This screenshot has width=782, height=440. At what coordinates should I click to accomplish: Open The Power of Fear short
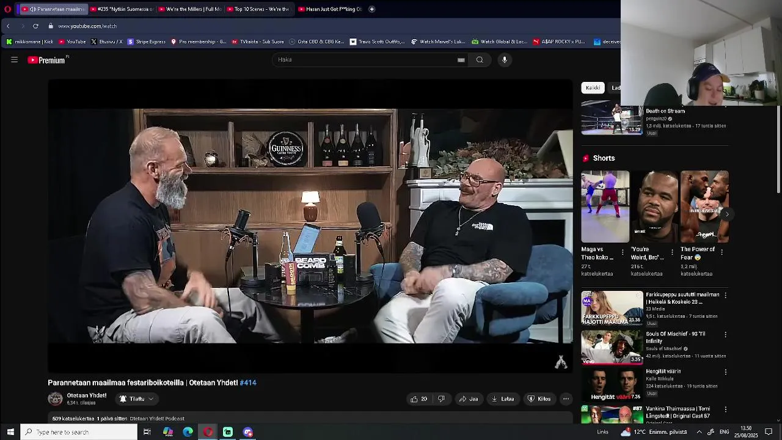tap(704, 207)
